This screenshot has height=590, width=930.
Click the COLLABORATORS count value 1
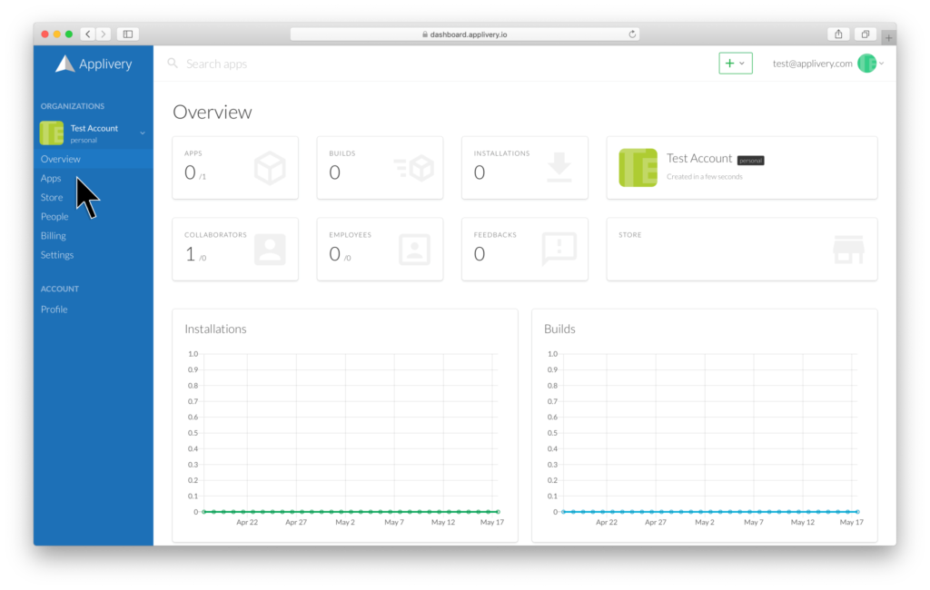tap(191, 254)
